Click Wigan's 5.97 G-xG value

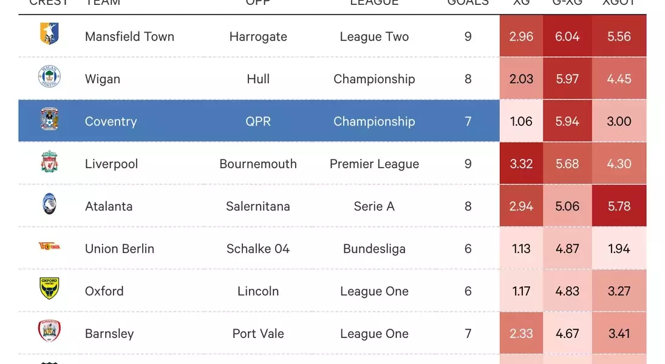567,79
